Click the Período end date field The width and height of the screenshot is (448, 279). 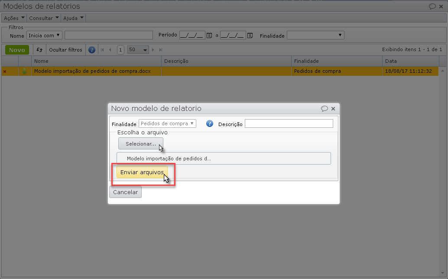233,36
